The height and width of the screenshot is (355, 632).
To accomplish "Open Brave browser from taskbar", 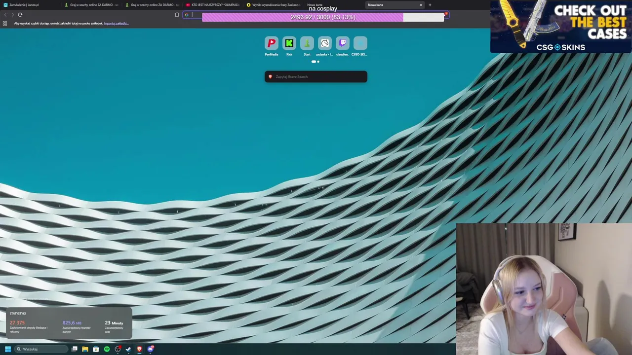I will (x=139, y=349).
